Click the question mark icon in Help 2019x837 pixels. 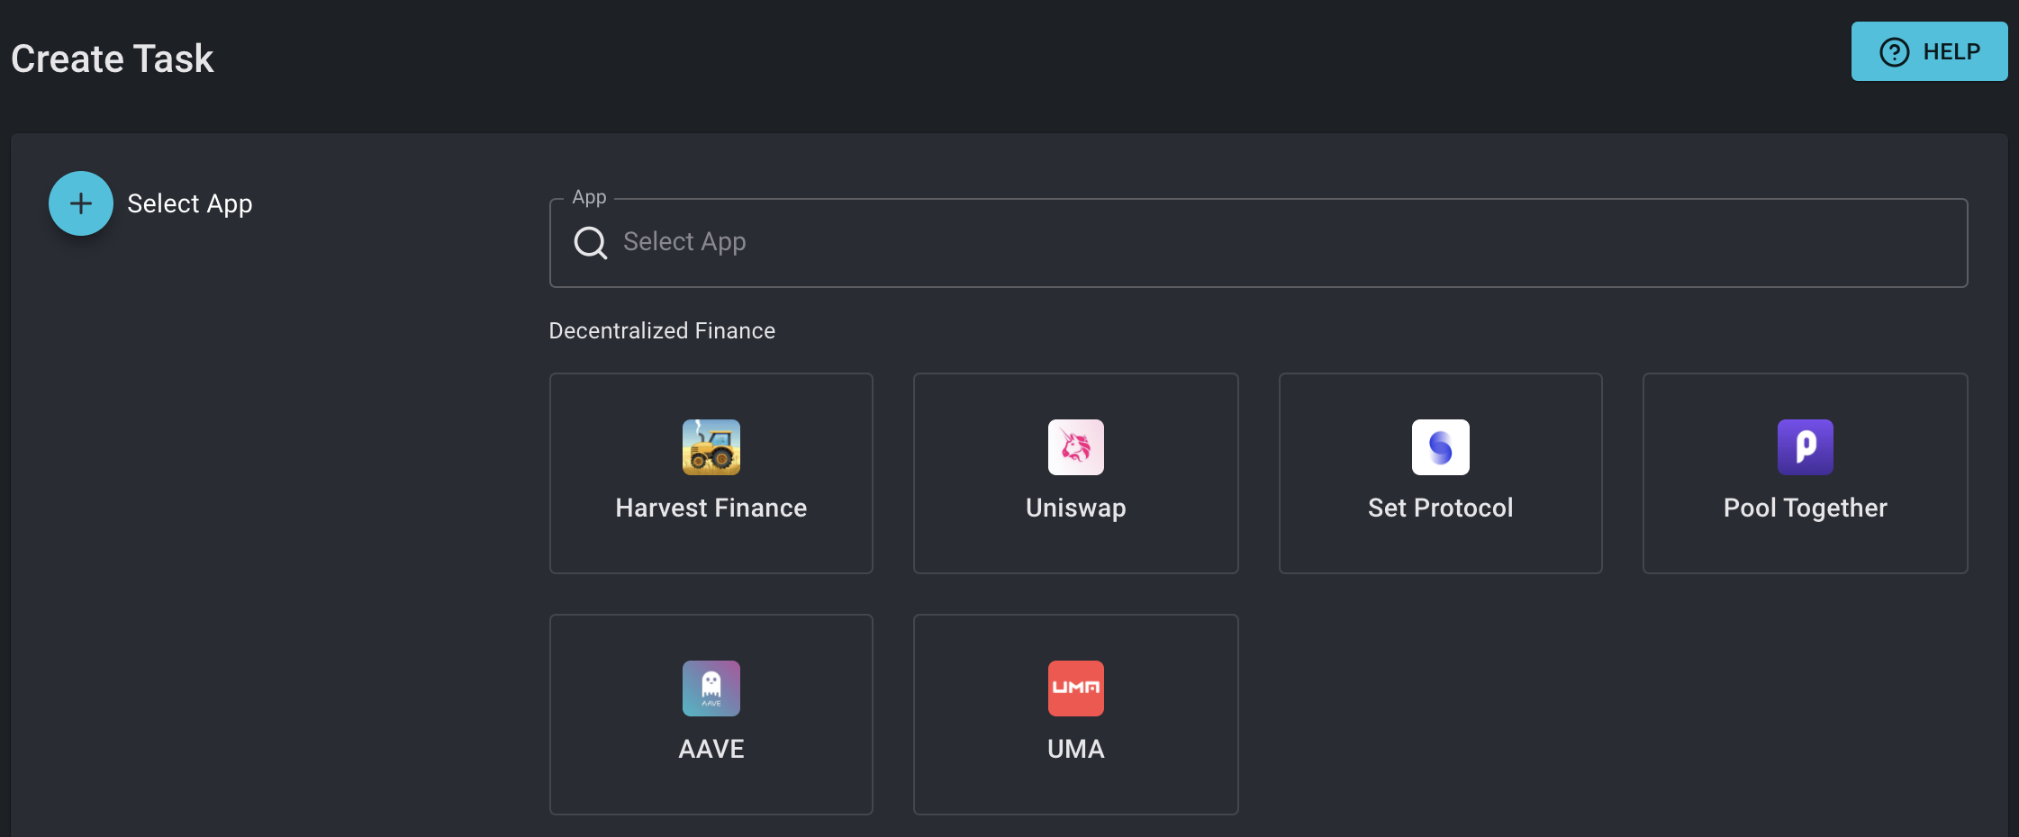[1895, 52]
